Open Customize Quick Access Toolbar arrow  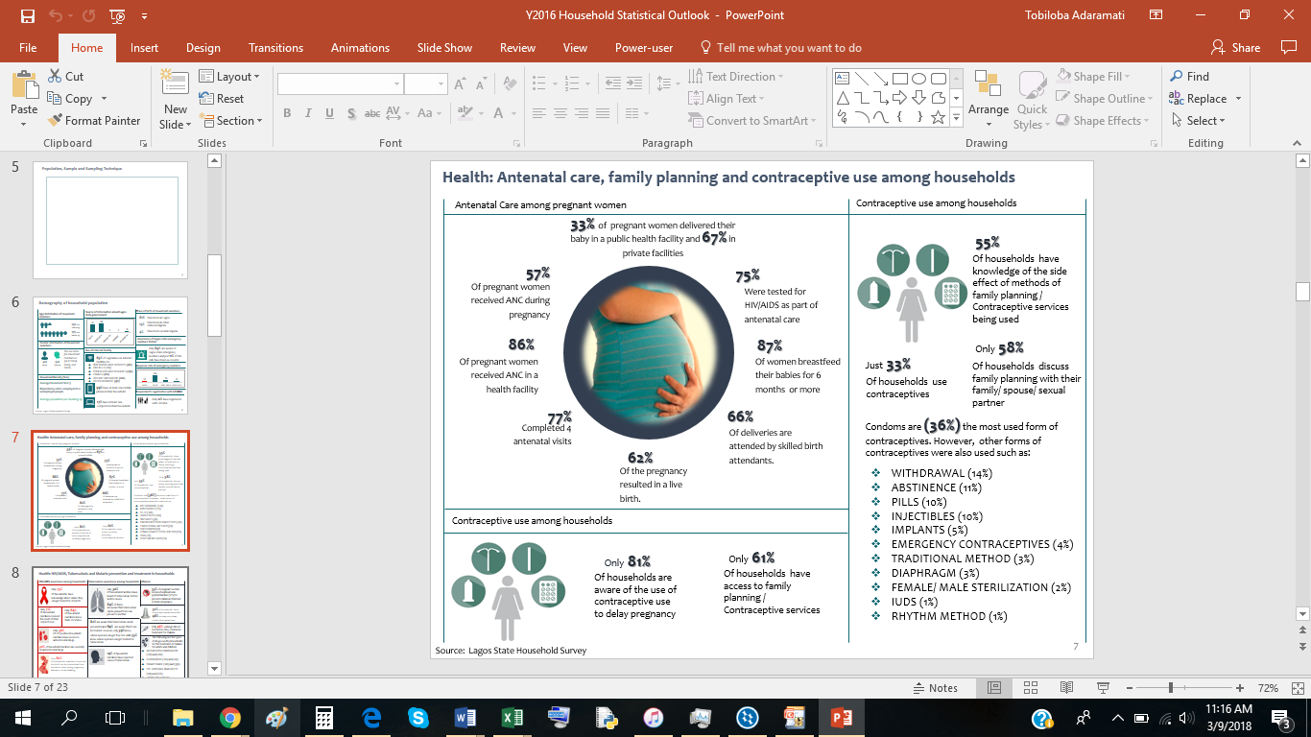click(144, 16)
